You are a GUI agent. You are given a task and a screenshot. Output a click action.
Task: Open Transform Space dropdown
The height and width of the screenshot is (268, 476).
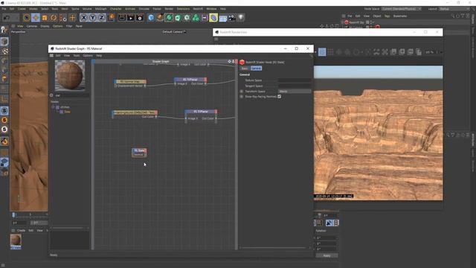coord(295,91)
